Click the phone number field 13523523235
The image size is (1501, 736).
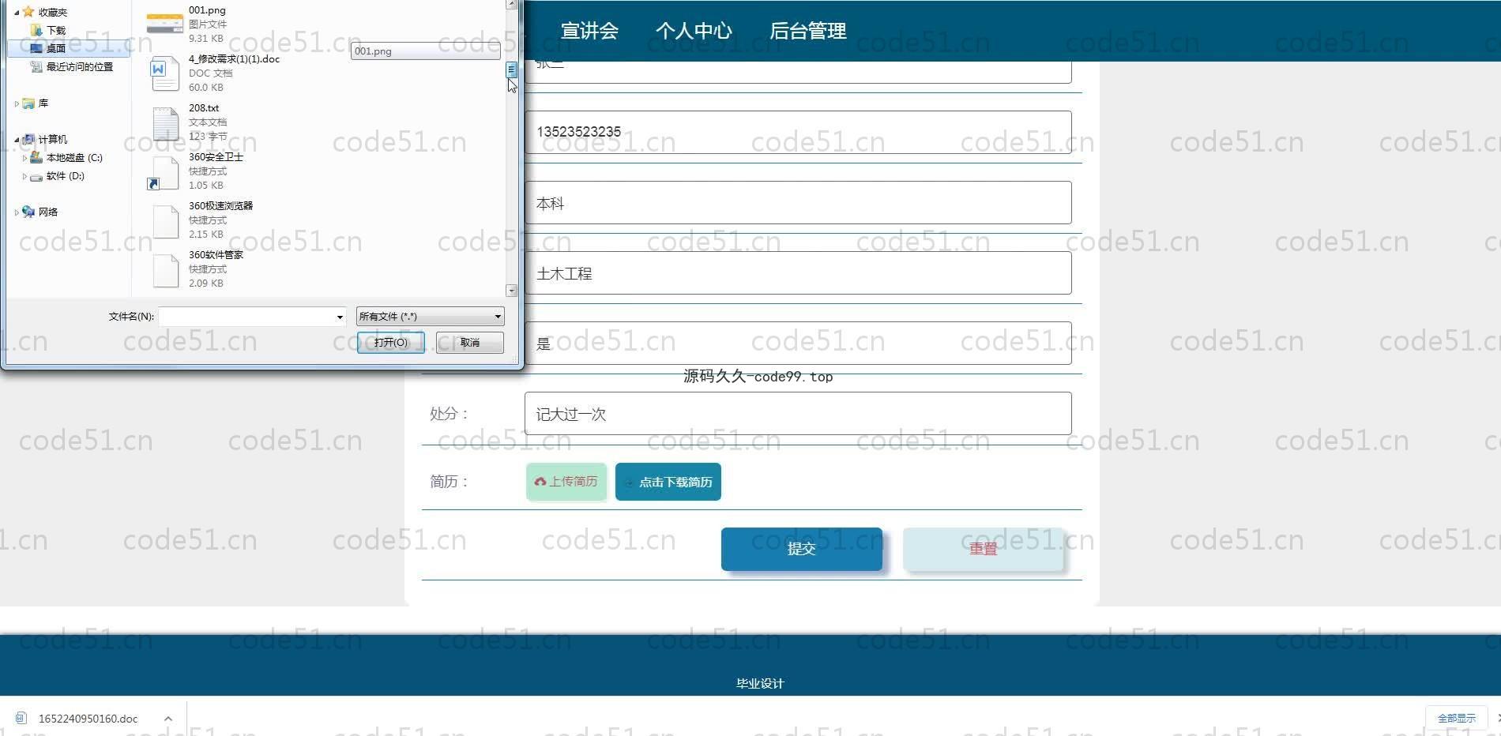[x=798, y=132]
